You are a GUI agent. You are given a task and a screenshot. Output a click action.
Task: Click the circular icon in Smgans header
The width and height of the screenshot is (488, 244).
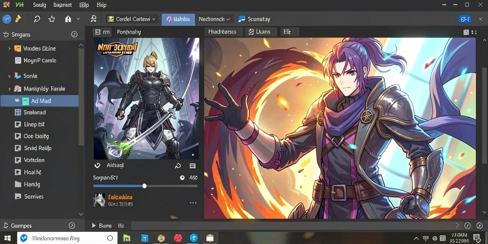pyautogui.click(x=74, y=34)
